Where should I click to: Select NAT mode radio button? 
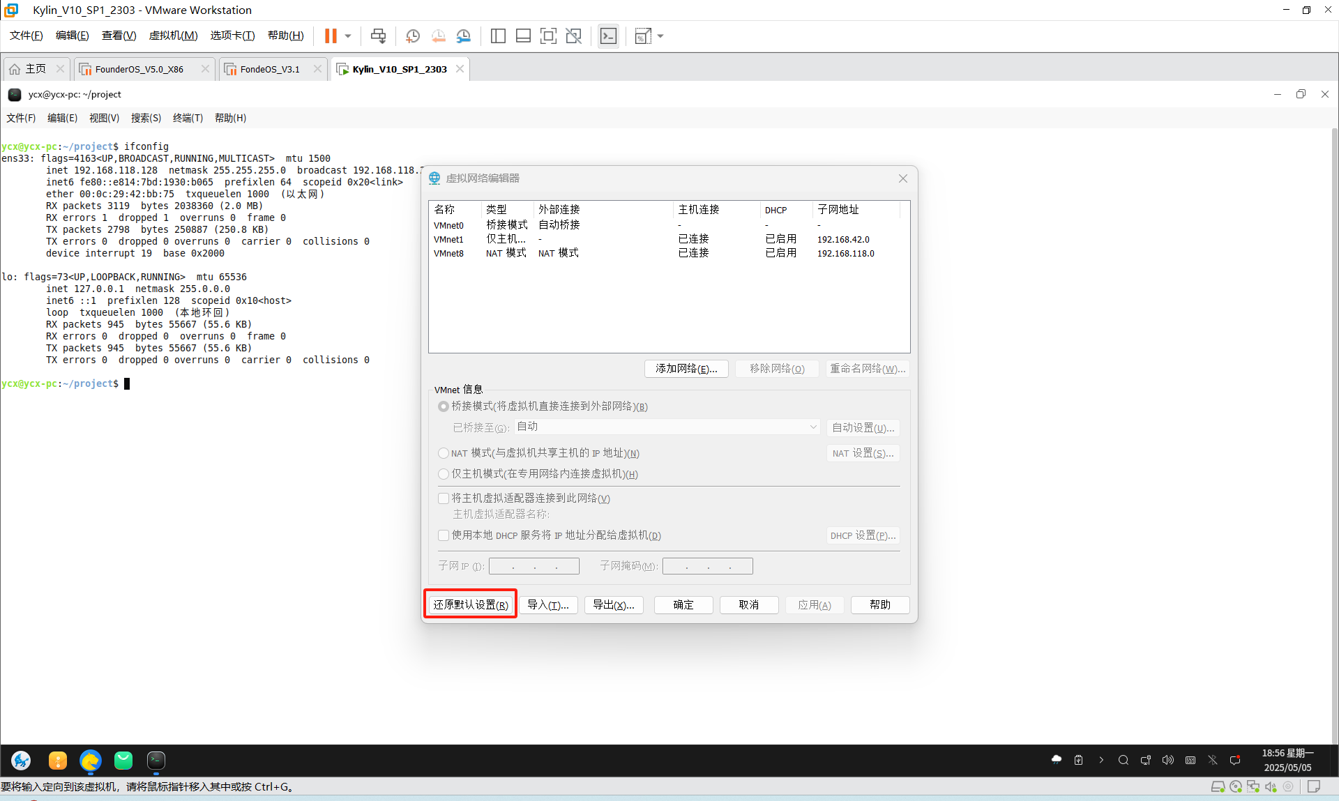(x=444, y=453)
